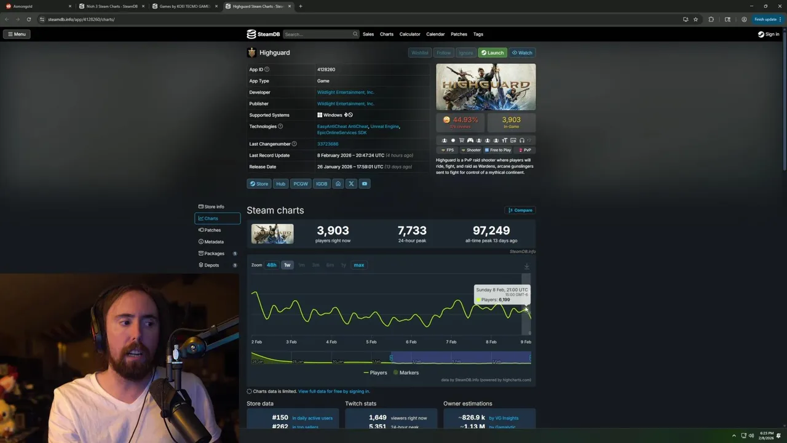Set chart zoom to 1w

point(287,265)
